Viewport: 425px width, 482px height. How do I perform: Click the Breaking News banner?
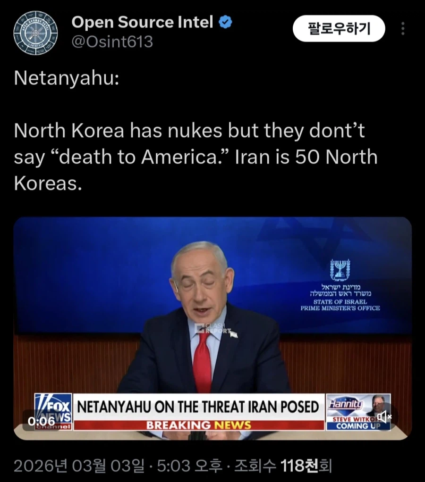[x=199, y=425]
